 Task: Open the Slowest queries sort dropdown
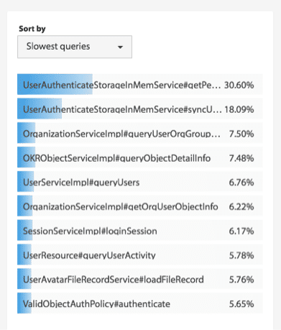pos(75,47)
